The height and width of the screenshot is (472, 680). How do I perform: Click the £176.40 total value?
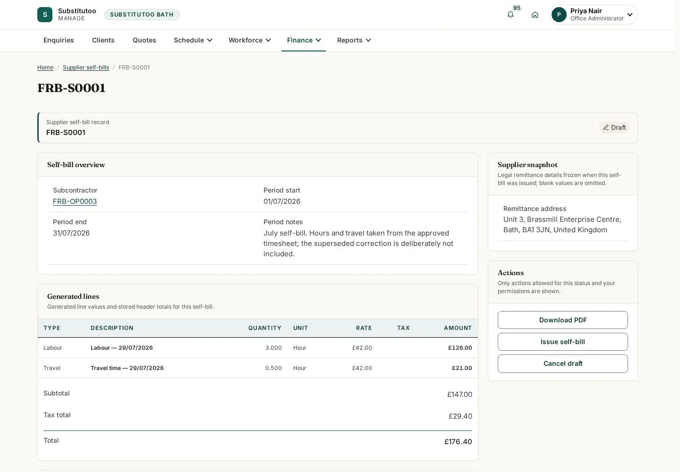point(458,442)
